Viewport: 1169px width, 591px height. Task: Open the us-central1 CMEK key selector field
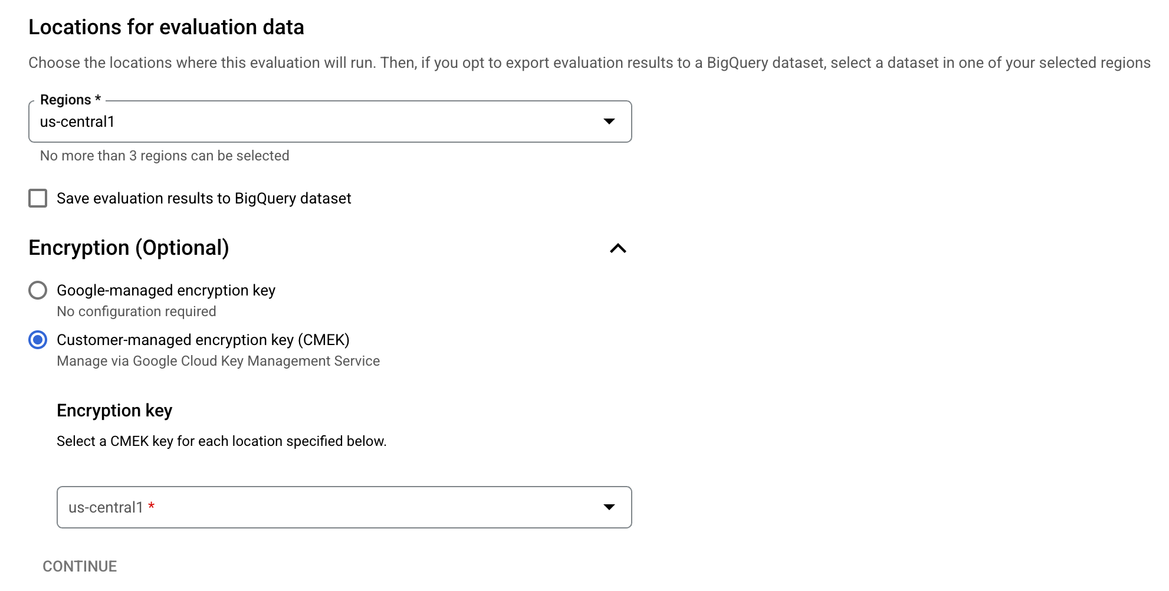pyautogui.click(x=330, y=507)
